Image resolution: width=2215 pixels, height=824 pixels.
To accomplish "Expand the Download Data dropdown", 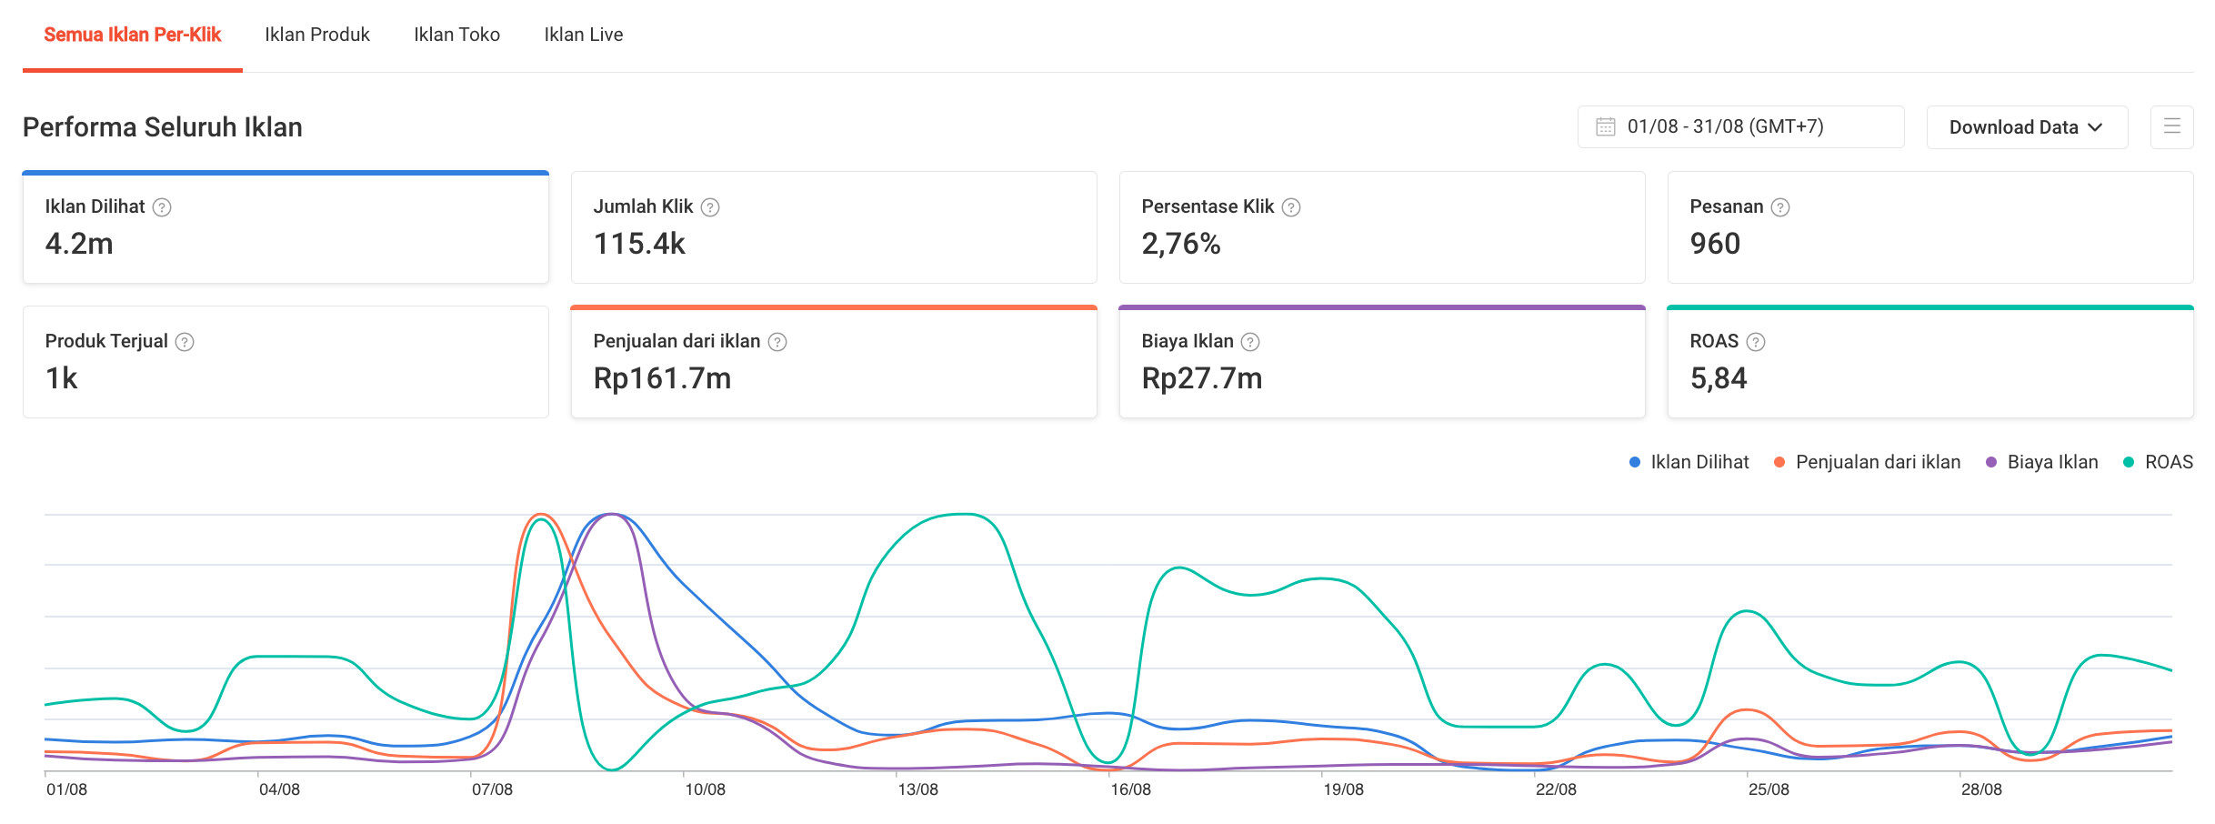I will pyautogui.click(x=2026, y=127).
